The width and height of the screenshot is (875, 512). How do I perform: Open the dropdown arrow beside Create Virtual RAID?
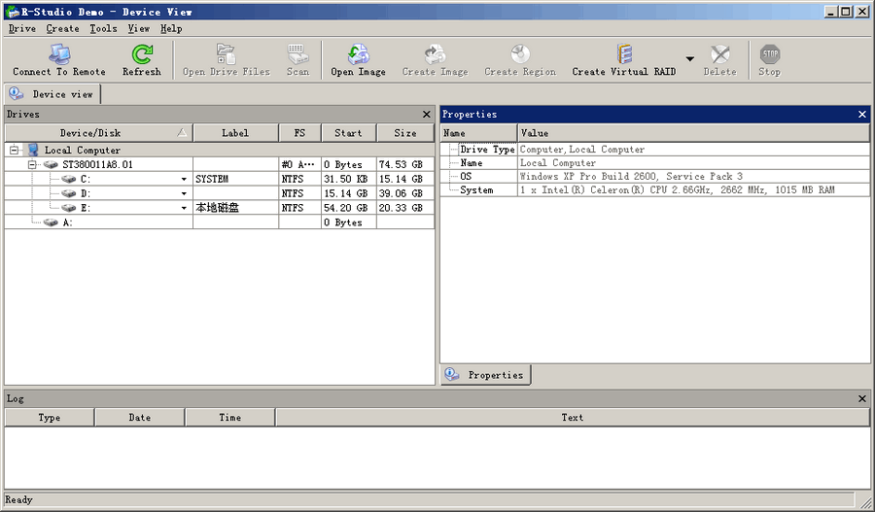pos(690,59)
